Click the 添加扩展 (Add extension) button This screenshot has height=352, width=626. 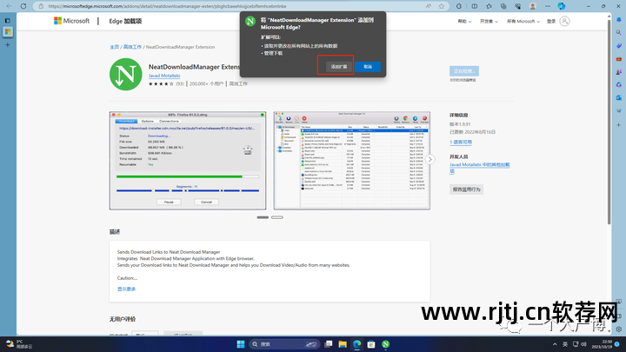coord(338,67)
